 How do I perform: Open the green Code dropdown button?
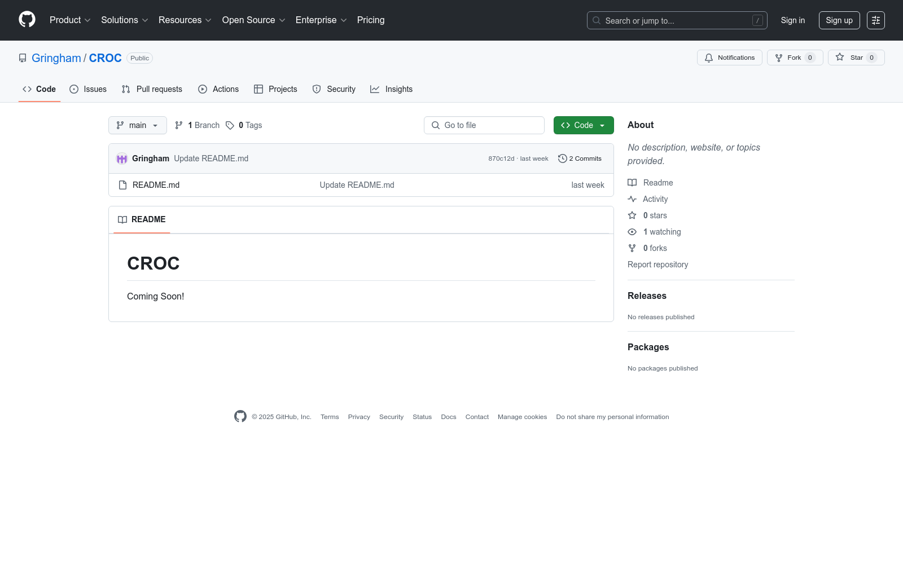584,125
